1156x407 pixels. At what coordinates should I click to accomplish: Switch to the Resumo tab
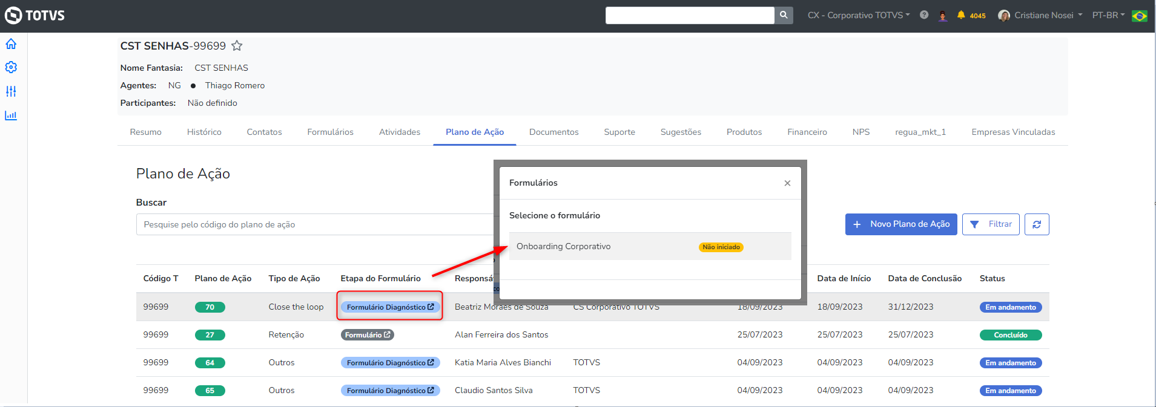[146, 132]
